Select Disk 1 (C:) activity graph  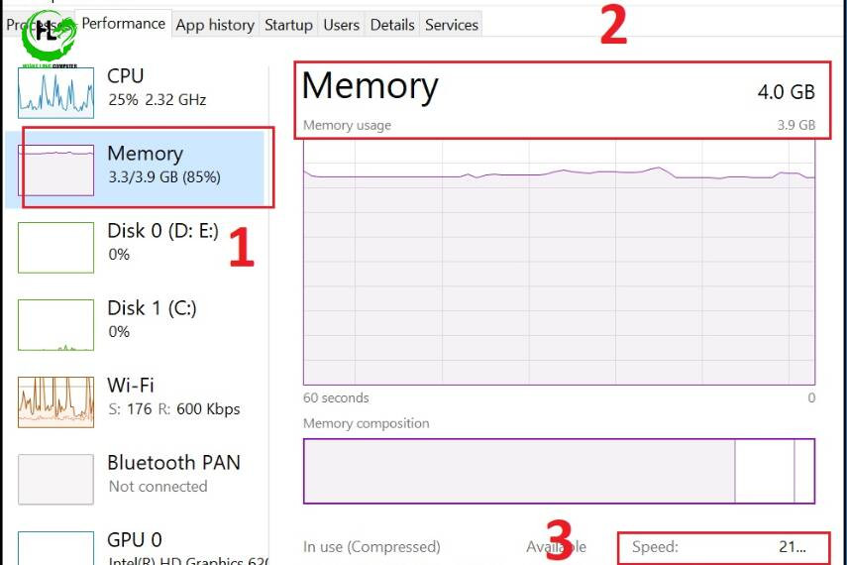pos(55,325)
